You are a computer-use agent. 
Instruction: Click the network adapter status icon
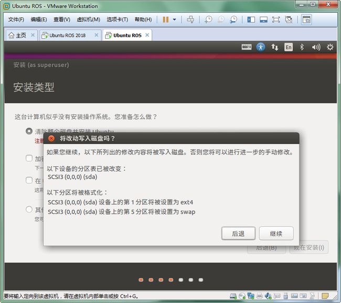coord(251,296)
